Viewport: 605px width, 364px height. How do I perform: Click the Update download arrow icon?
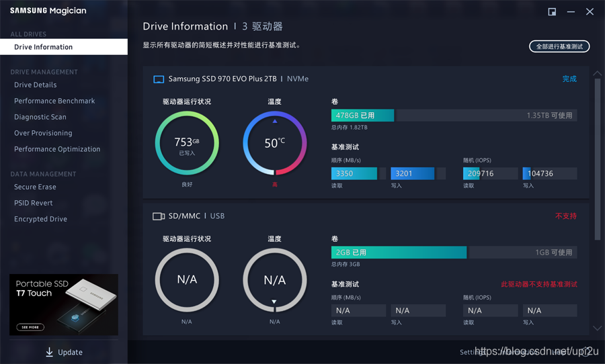pos(49,352)
